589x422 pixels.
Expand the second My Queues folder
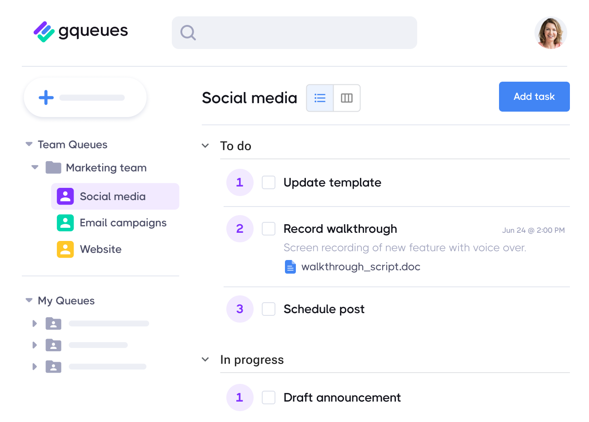[35, 345]
